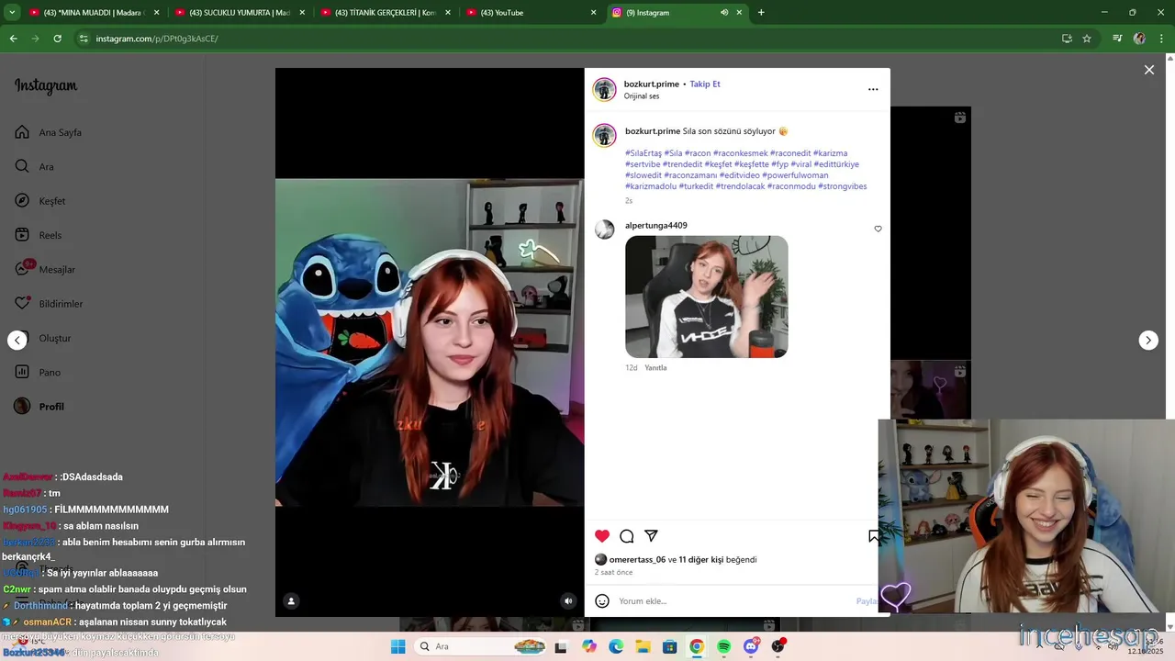Open site information icon in address bar
Viewport: 1175px width, 661px height.
[84, 39]
